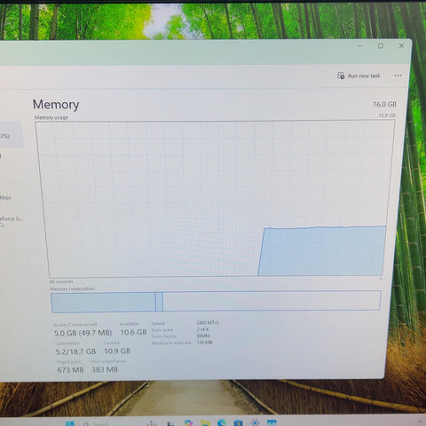Click the 5.2/18.7 GB committed value
Image resolution: width=426 pixels, height=426 pixels.
[x=75, y=351]
